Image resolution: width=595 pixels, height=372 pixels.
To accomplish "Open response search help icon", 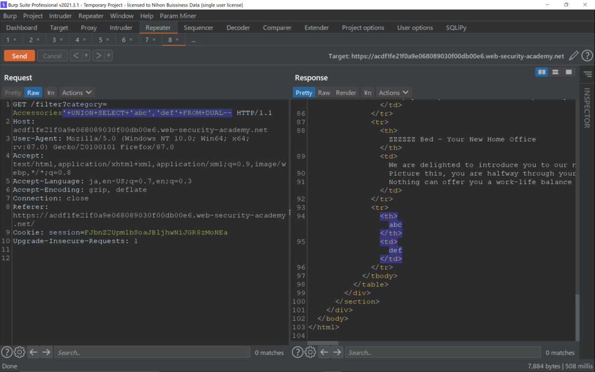I will [x=297, y=352].
